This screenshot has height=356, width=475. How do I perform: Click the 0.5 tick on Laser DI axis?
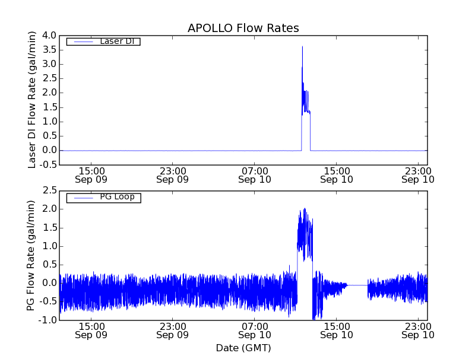tap(49, 136)
